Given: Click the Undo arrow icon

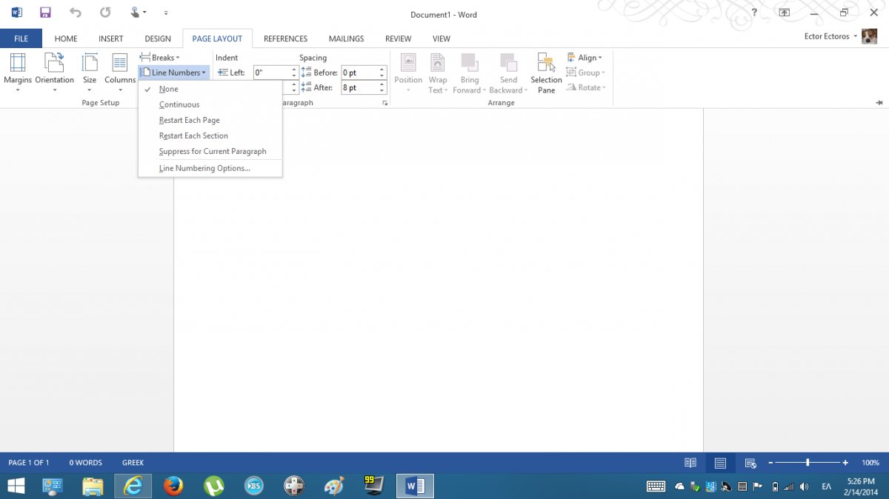Looking at the screenshot, I should (x=76, y=13).
